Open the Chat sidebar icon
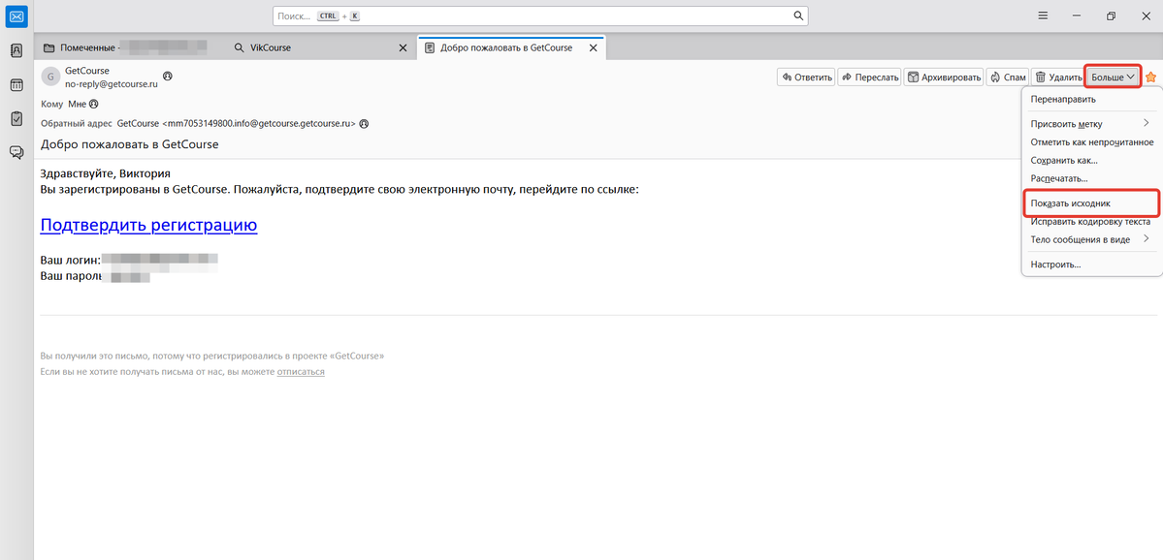This screenshot has height=560, width=1163. 16,152
